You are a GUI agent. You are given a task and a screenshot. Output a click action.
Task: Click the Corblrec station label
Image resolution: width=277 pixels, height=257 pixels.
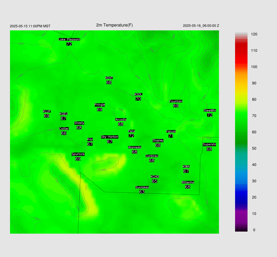pyautogui.click(x=152, y=156)
